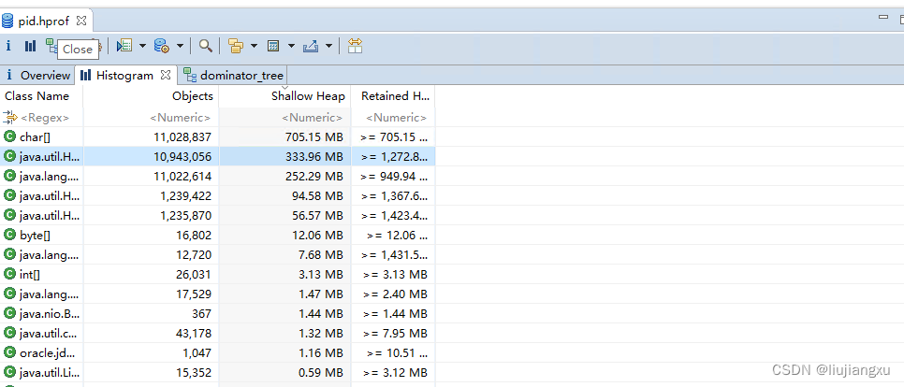The height and width of the screenshot is (387, 904).
Task: Select the Histogram tab
Action: click(124, 76)
